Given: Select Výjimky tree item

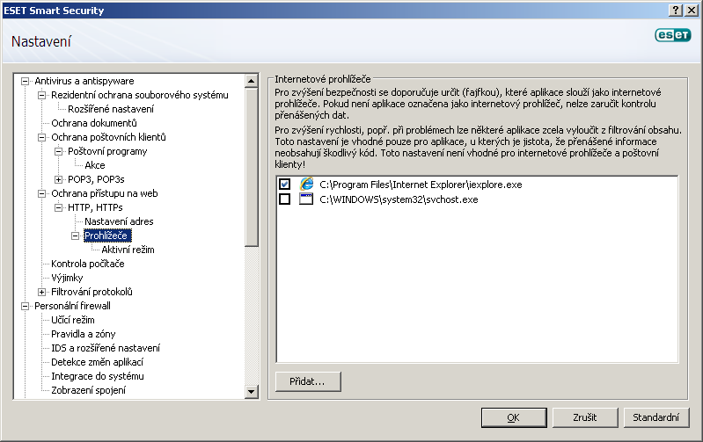Looking at the screenshot, I should [x=67, y=278].
